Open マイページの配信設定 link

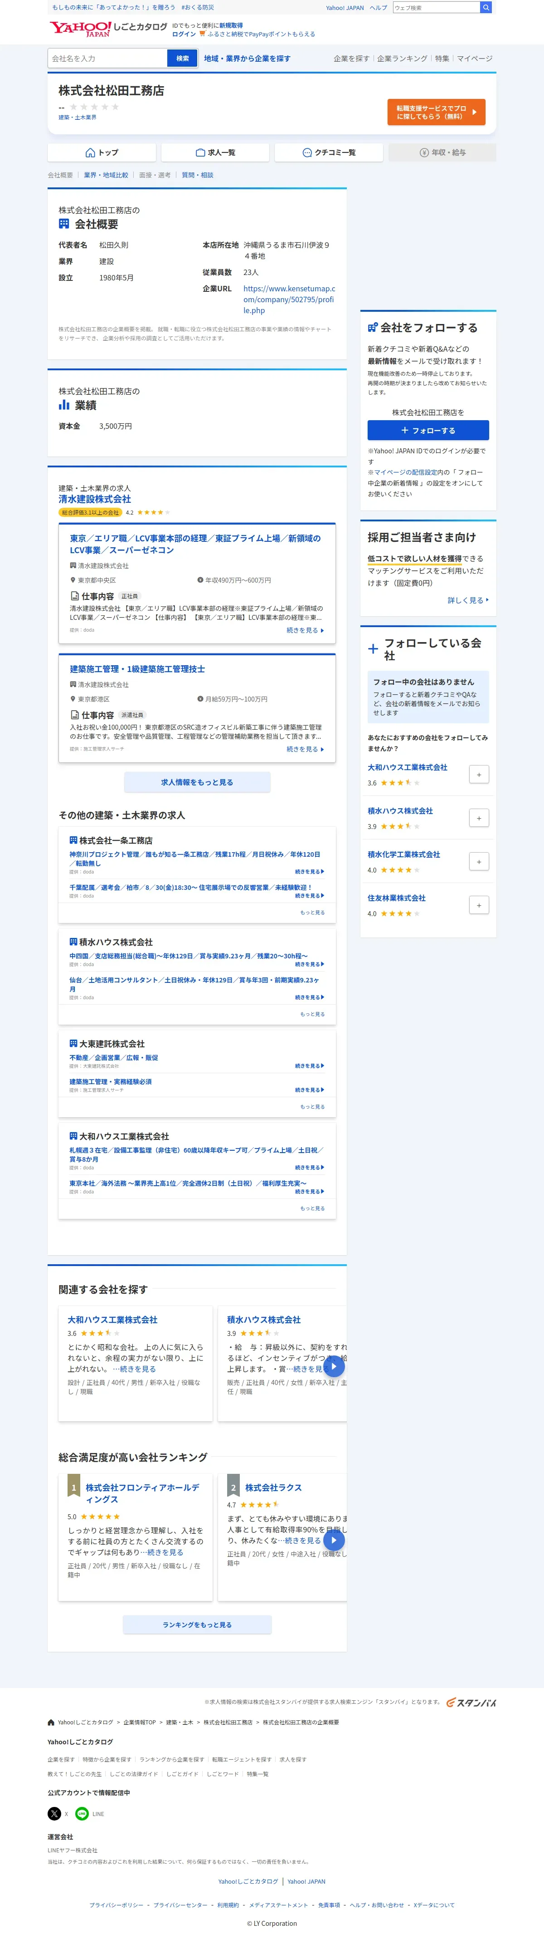405,473
